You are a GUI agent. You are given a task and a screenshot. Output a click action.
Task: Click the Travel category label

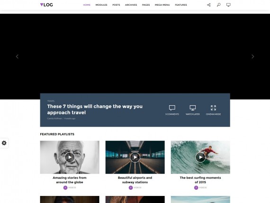pos(51,101)
